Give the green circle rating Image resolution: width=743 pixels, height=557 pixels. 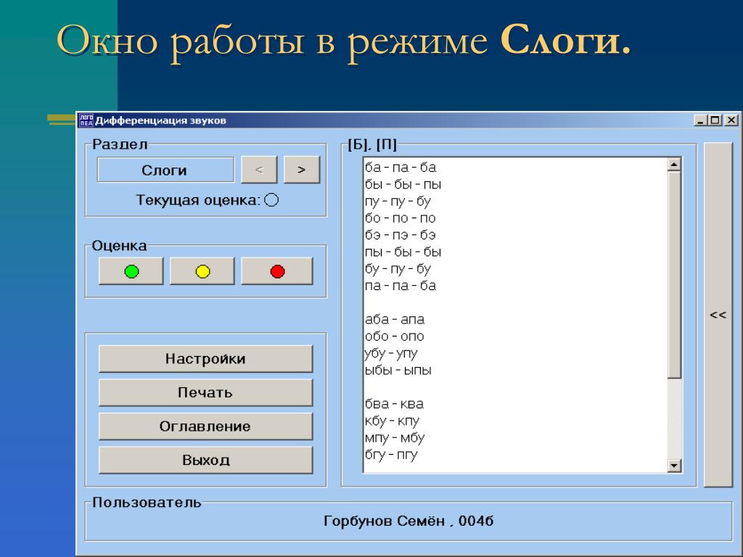pos(131,271)
